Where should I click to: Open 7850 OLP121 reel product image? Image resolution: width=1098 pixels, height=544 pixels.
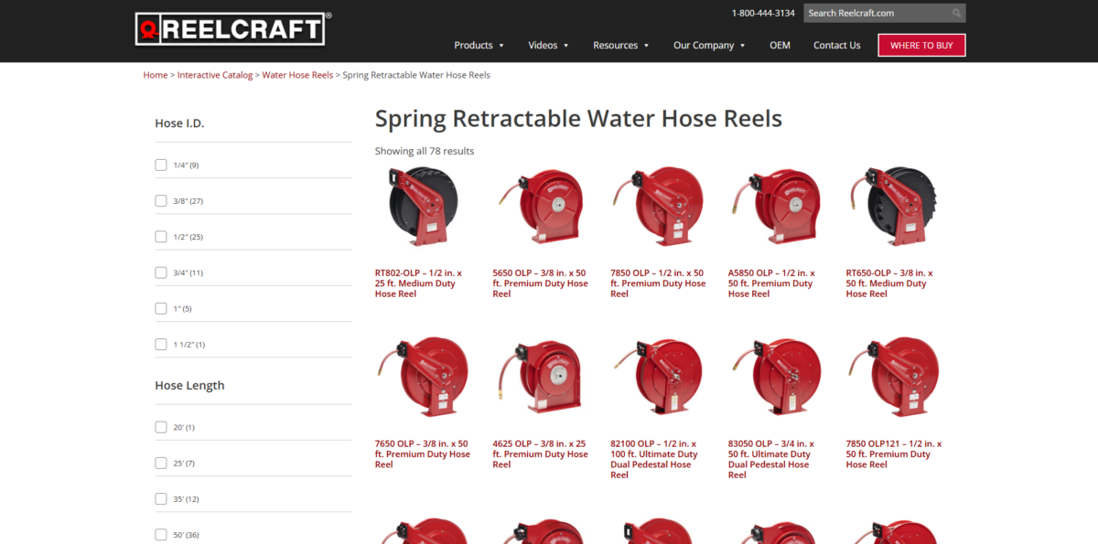point(894,378)
